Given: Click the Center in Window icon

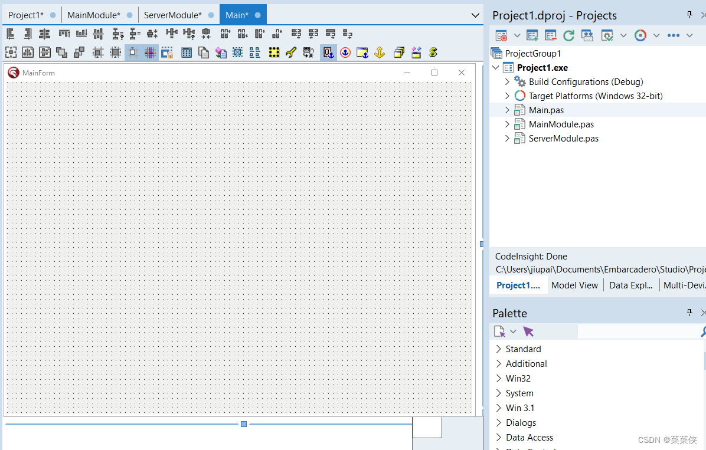Looking at the screenshot, I should pos(11,52).
